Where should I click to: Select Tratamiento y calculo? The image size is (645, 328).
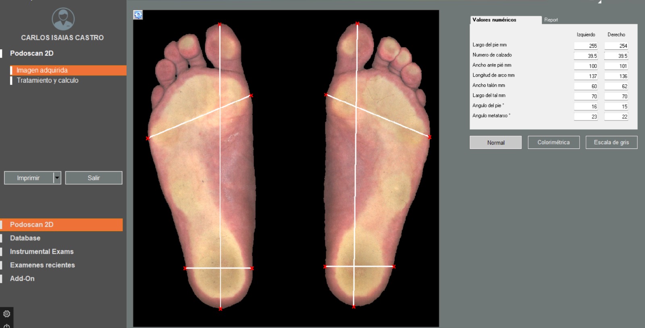48,80
